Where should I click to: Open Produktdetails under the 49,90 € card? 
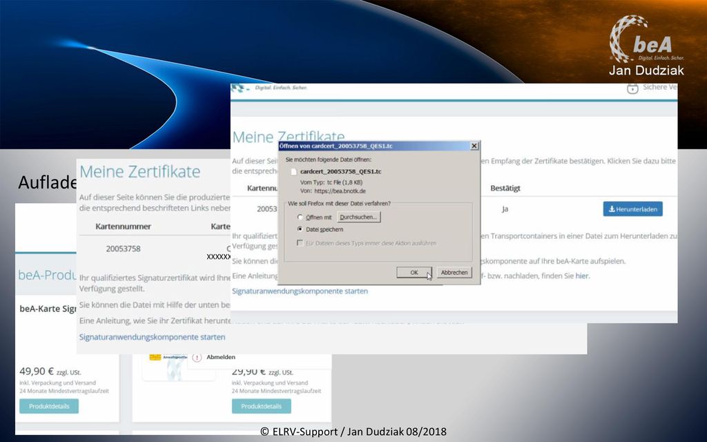tap(49, 406)
